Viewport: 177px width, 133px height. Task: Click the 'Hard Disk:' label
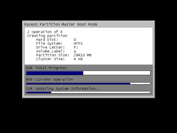[x=47, y=40]
